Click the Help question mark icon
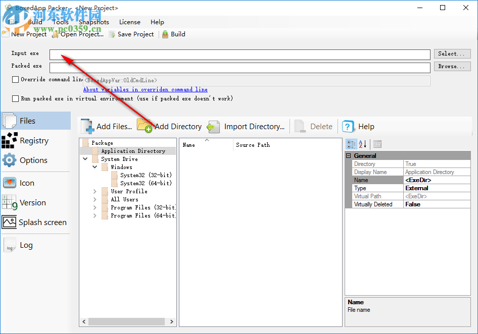478x334 pixels. [x=348, y=126]
